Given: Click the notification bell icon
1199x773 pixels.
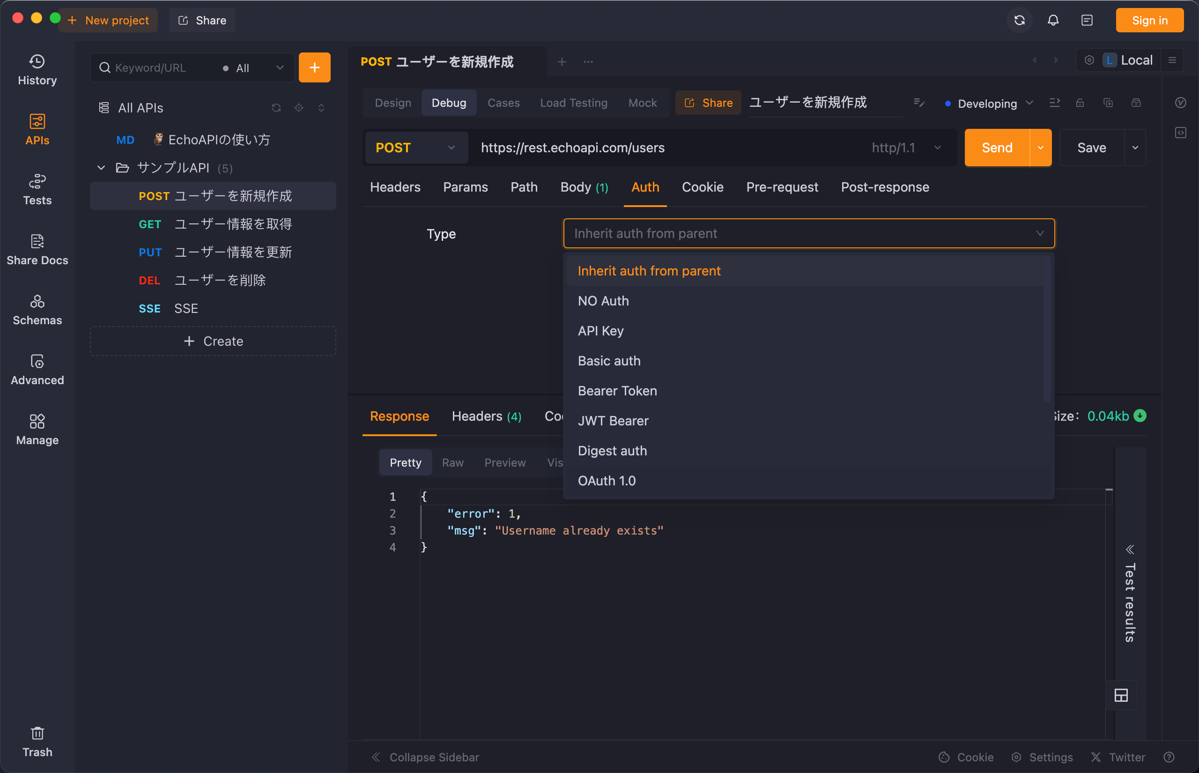Looking at the screenshot, I should (x=1052, y=20).
